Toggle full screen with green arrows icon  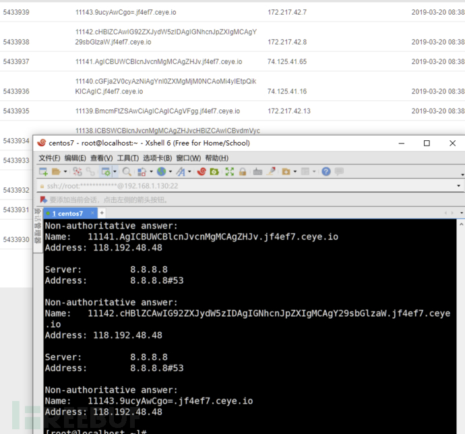[230, 171]
